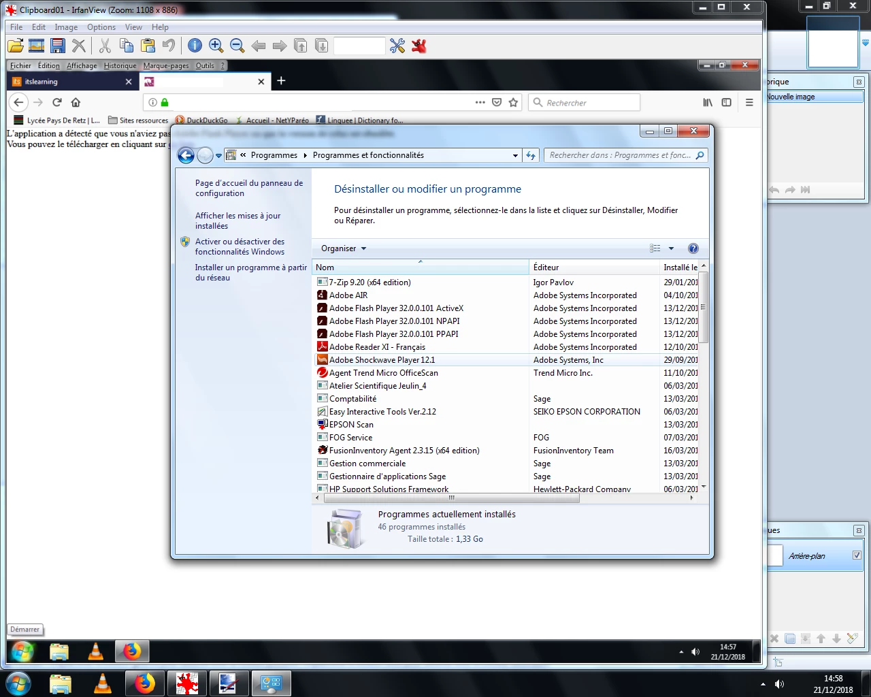Click the Cut scissors icon
Screen dimensions: 871x697
pyautogui.click(x=105, y=46)
